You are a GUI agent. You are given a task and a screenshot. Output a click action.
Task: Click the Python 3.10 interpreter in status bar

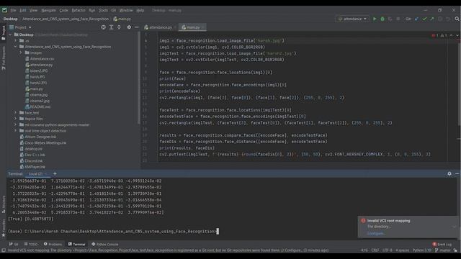tap(421, 250)
